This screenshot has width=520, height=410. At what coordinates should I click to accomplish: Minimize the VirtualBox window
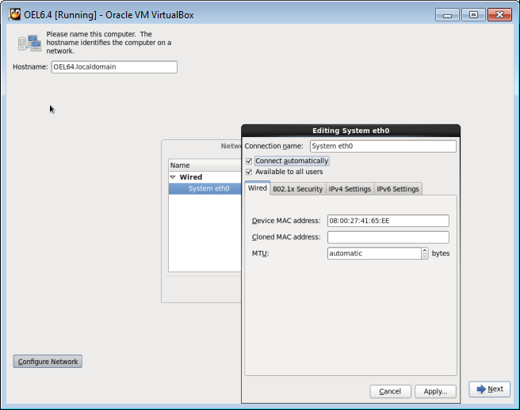point(447,15)
